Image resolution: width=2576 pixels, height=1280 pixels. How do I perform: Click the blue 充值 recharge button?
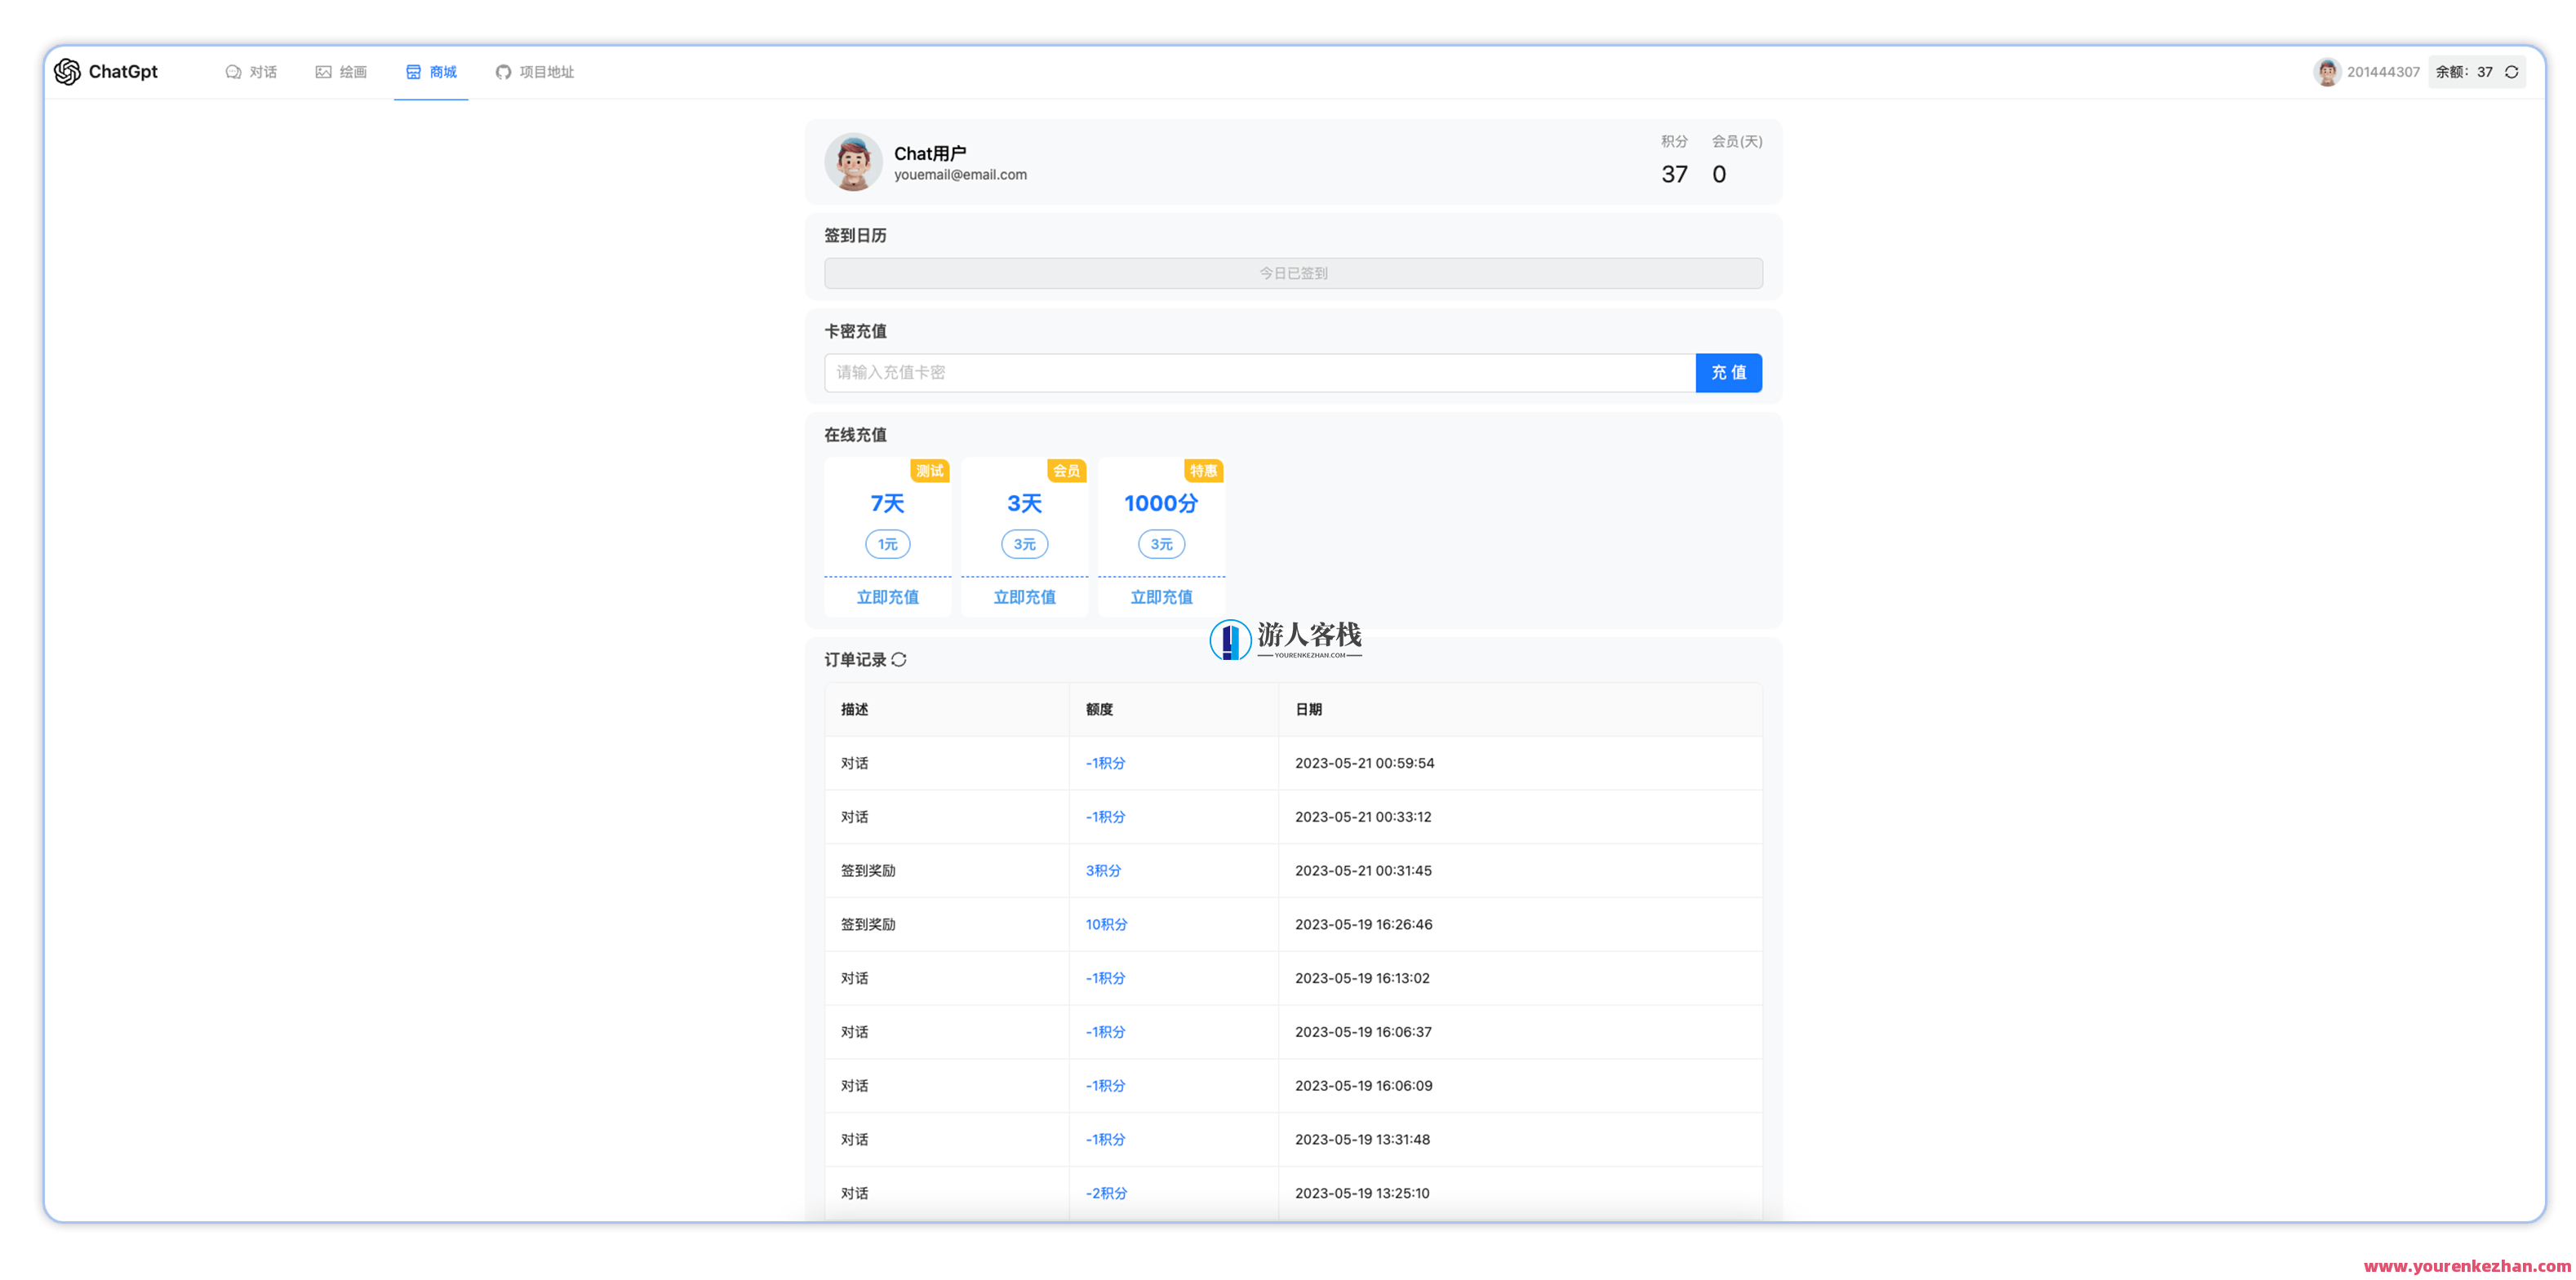pyautogui.click(x=1728, y=372)
